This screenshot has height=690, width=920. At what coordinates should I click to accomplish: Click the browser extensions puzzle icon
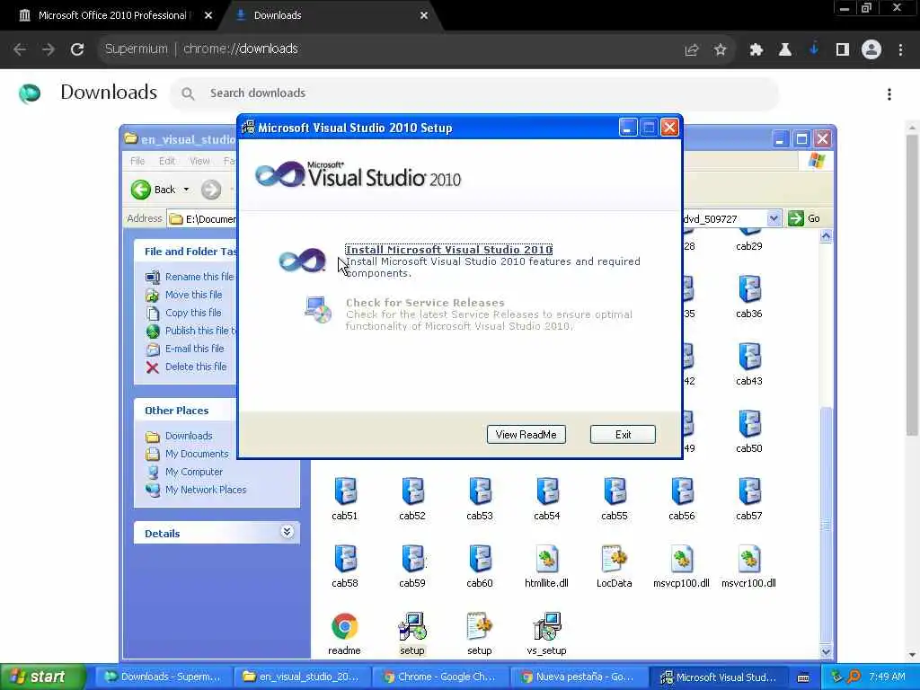click(756, 50)
